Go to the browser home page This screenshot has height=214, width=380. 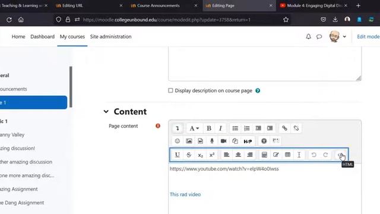click(x=21, y=20)
